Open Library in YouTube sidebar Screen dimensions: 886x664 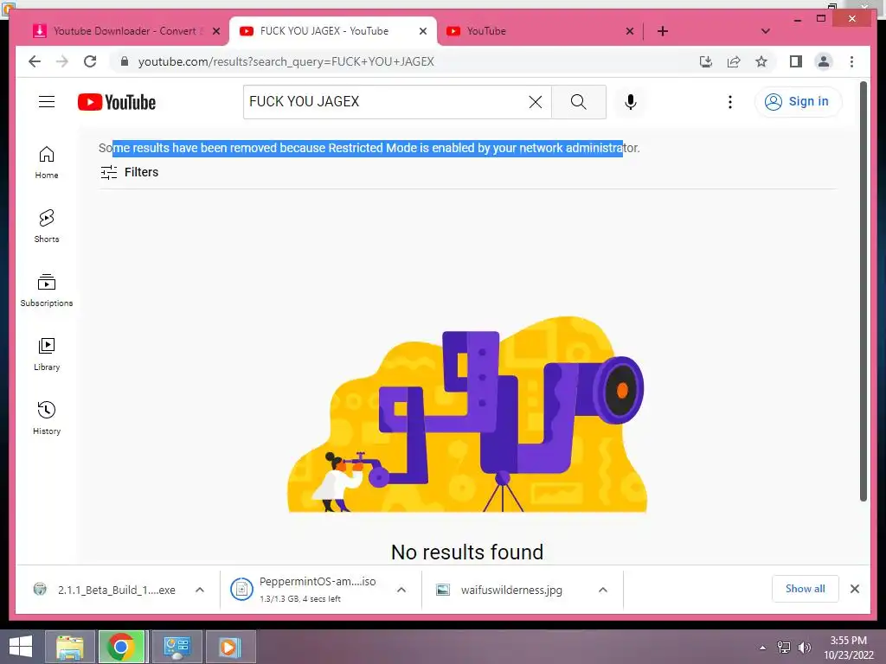coord(47,354)
